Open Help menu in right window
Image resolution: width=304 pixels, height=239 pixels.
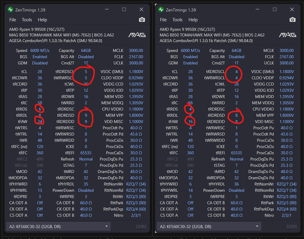[x=193, y=20]
